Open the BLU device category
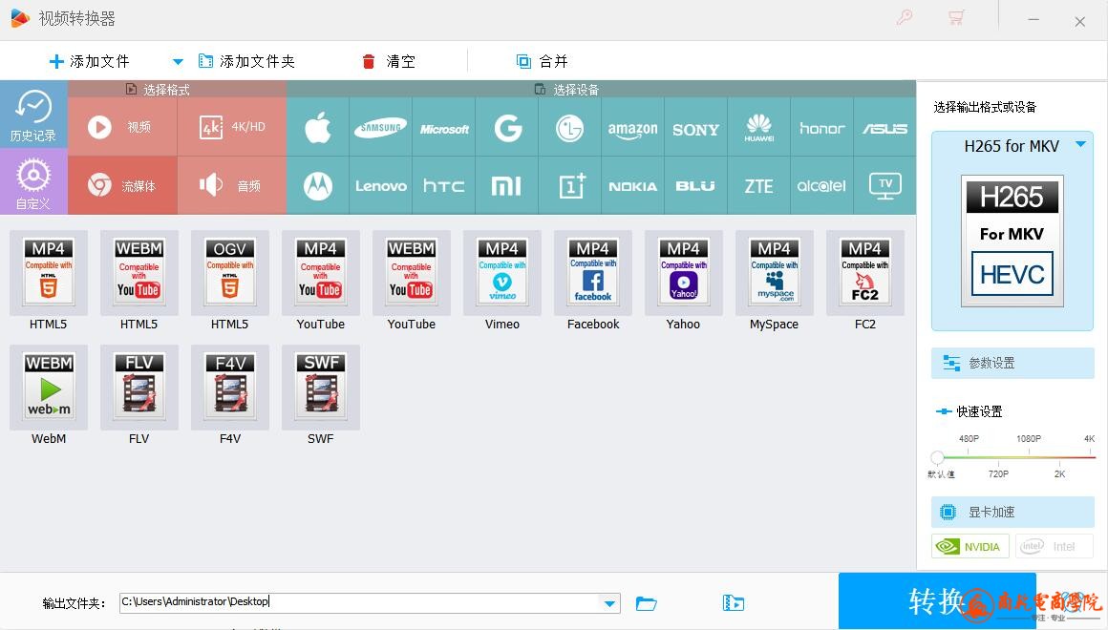This screenshot has height=630, width=1108. tap(696, 186)
